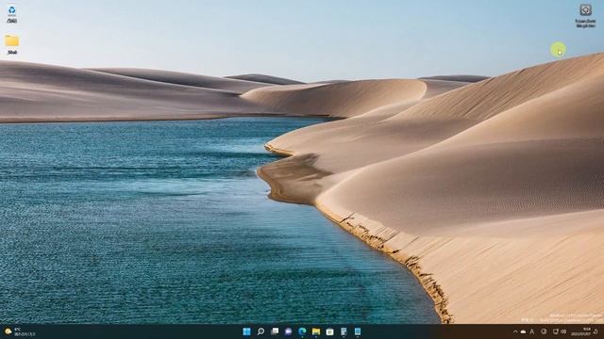Image resolution: width=604 pixels, height=339 pixels.
Task: Open network and volume quick settings
Action: [x=560, y=331]
